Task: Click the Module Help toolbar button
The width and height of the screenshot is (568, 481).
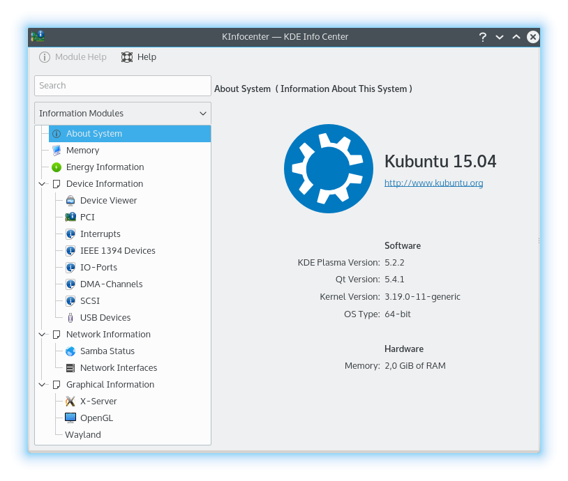Action: pos(73,57)
